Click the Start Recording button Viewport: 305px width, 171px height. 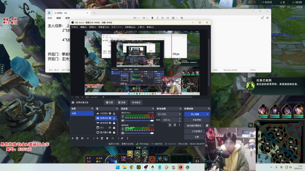click(197, 120)
